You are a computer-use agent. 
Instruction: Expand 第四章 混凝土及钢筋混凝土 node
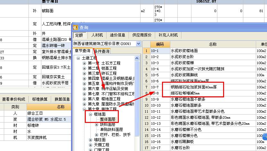pyautogui.click(x=84, y=79)
